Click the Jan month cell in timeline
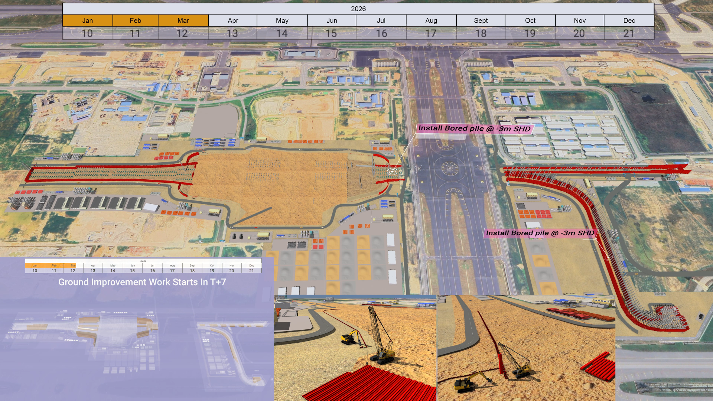Viewport: 713px width, 401px height. [88, 20]
